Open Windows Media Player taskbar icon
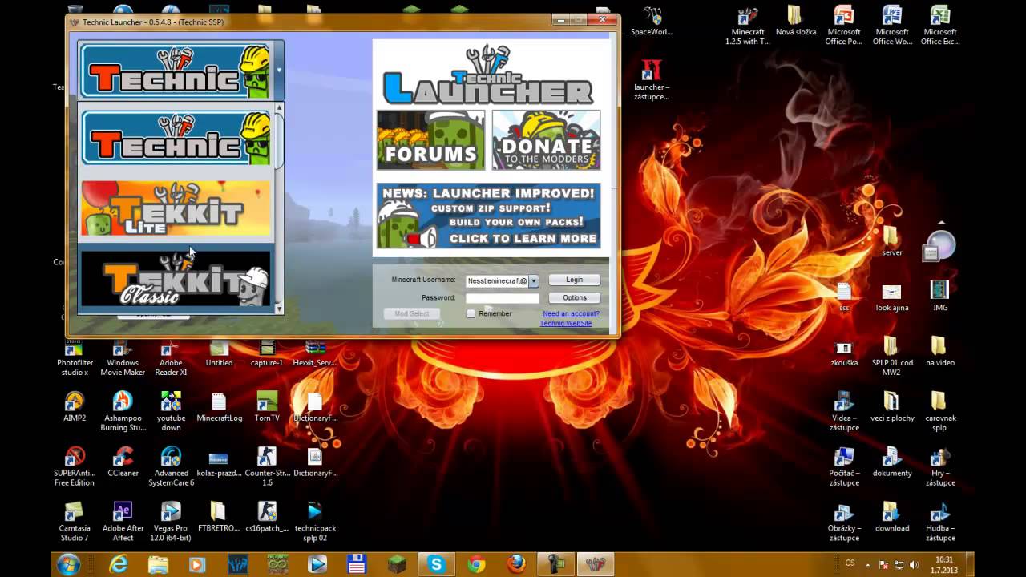1026x577 pixels. tap(197, 564)
